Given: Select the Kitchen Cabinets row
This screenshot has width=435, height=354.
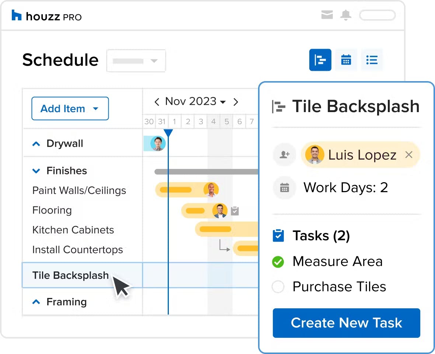Looking at the screenshot, I should [73, 230].
